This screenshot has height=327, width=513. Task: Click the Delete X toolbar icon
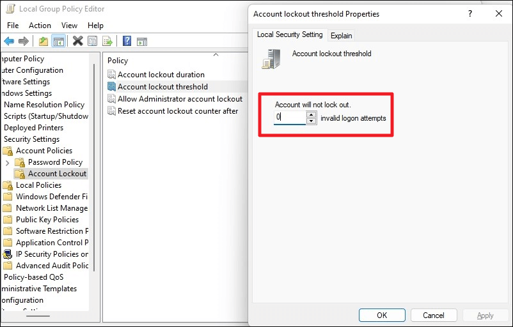click(x=77, y=42)
